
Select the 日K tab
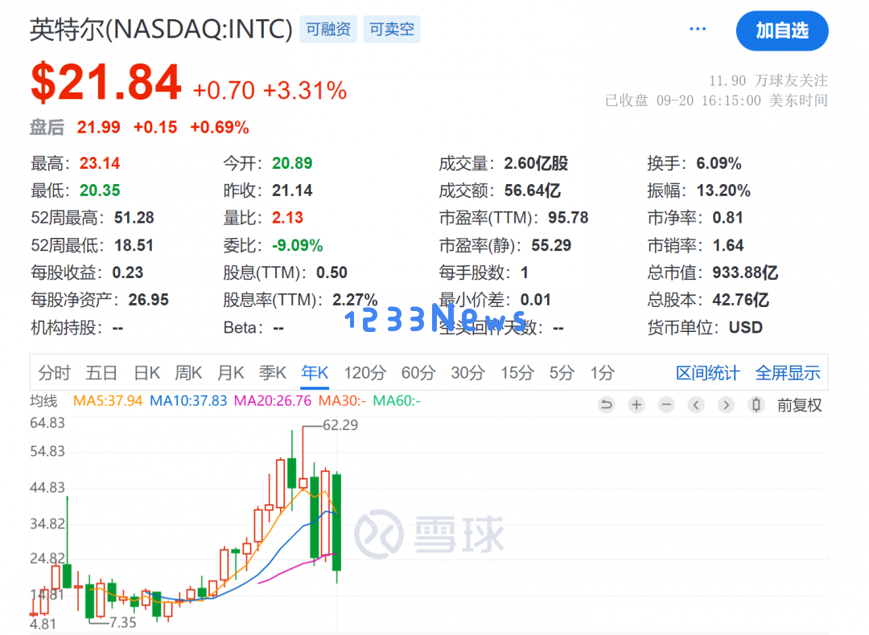(147, 373)
